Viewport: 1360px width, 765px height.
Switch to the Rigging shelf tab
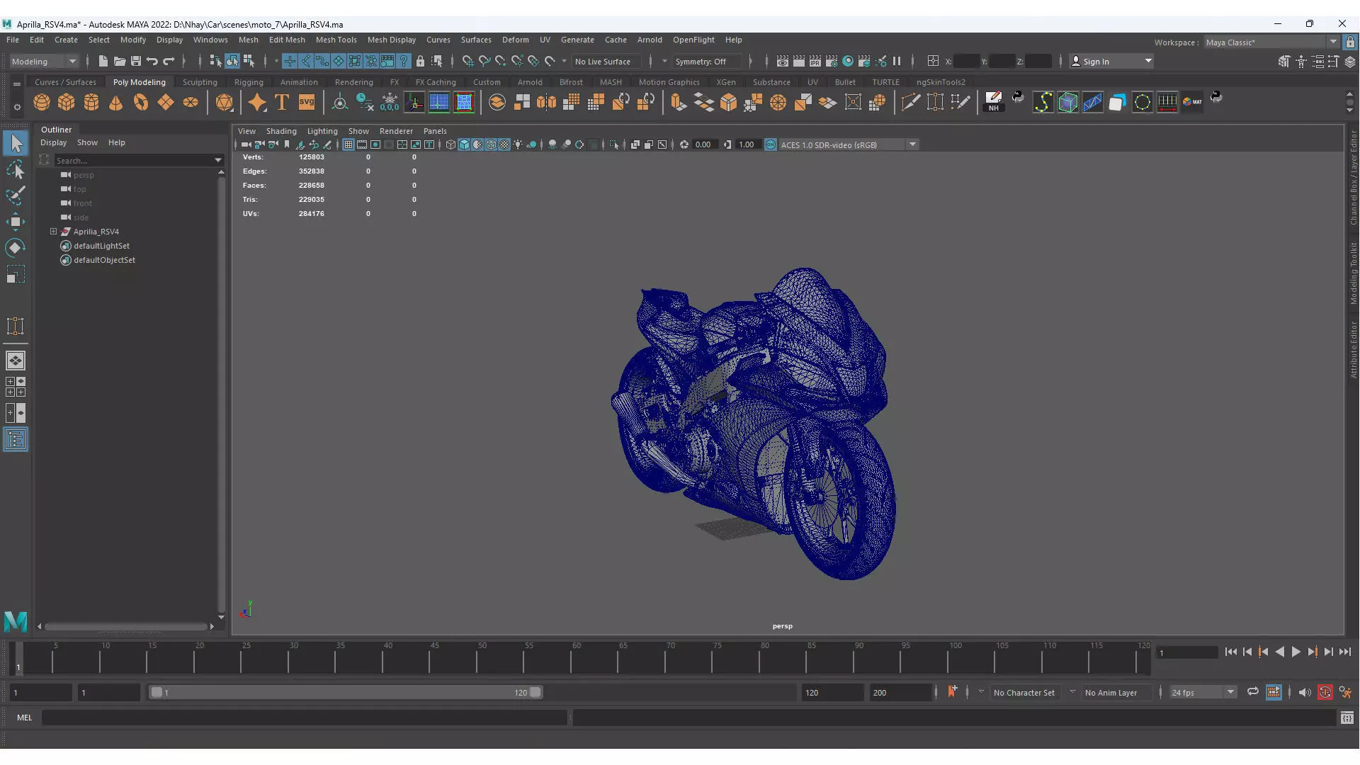249,82
